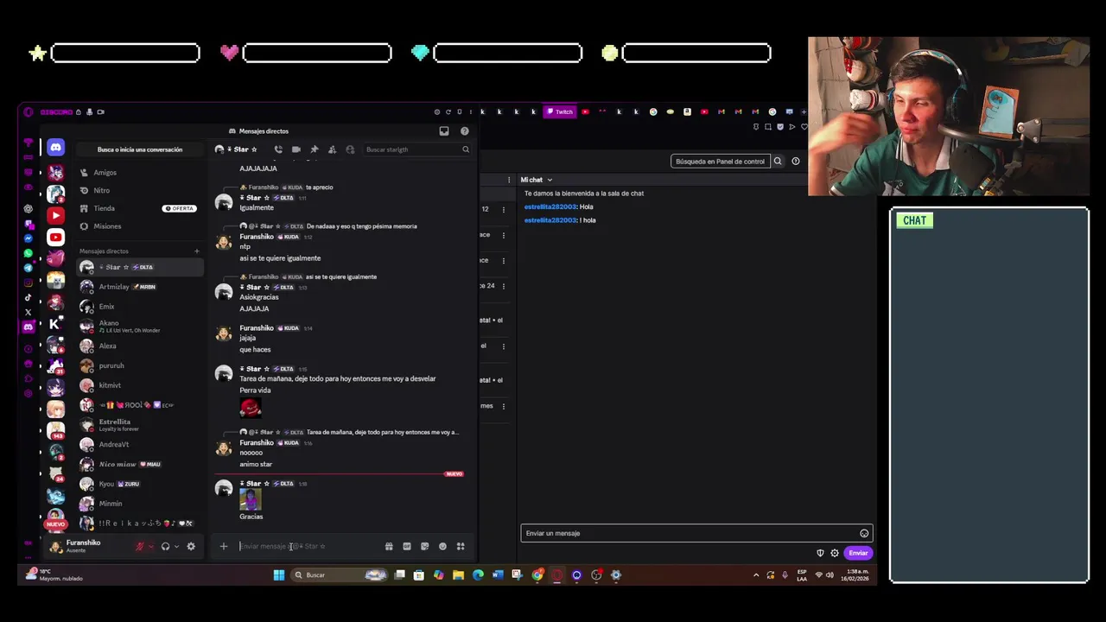Click the Enviar button in Twitch chat
This screenshot has height=622, width=1106.
point(858,553)
